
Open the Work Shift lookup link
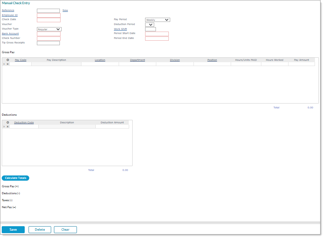pyautogui.click(x=120, y=29)
